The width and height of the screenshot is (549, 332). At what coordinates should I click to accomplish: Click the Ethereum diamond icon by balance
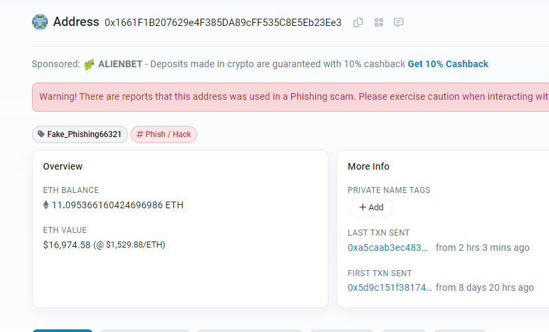click(x=46, y=205)
